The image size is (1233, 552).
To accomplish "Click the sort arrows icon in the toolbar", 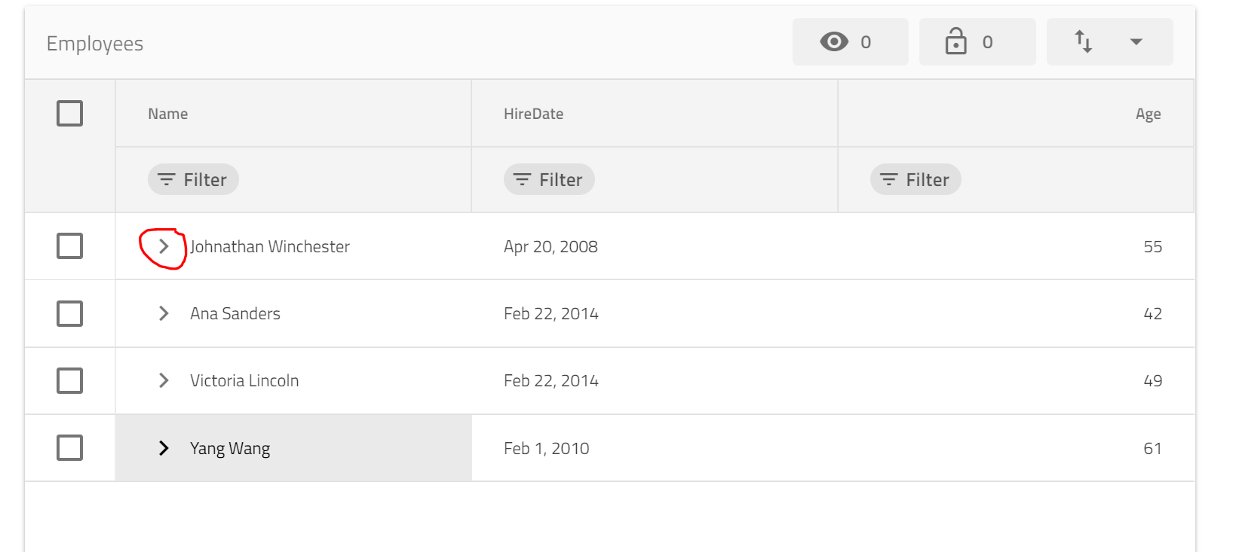I will click(1084, 41).
